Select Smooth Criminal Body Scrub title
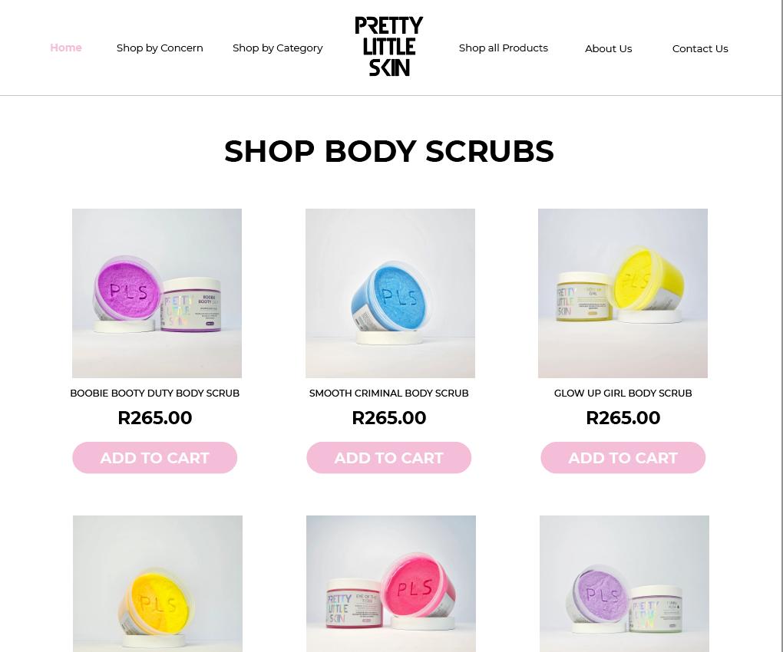 tap(389, 393)
